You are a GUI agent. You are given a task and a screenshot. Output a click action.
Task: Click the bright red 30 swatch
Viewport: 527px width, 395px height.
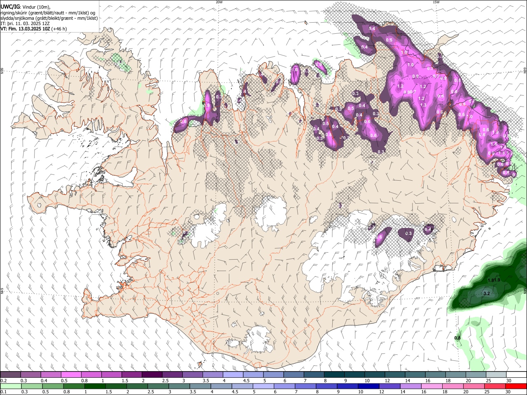[x=516, y=386]
